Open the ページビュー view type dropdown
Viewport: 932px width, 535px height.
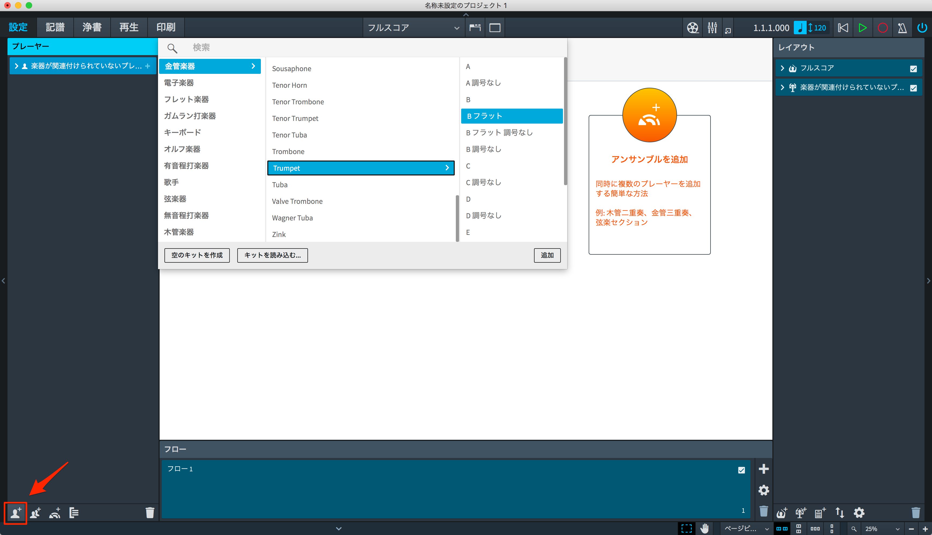(746, 529)
